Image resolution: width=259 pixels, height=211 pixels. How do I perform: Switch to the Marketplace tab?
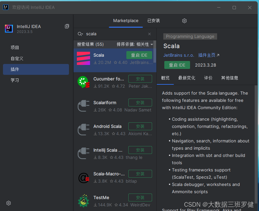pos(126,21)
